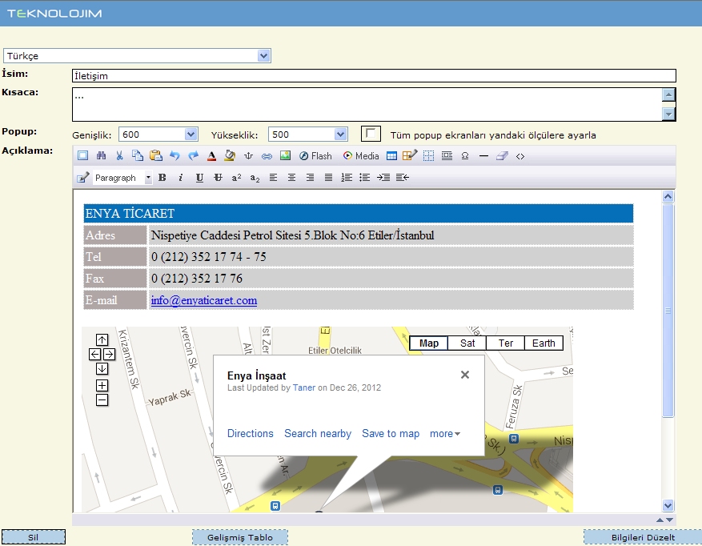Open the background highlight color tool
The height and width of the screenshot is (546, 702).
click(230, 156)
